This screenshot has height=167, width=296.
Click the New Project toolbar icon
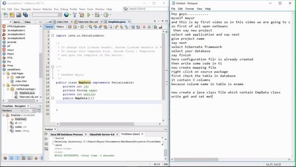point(12,15)
